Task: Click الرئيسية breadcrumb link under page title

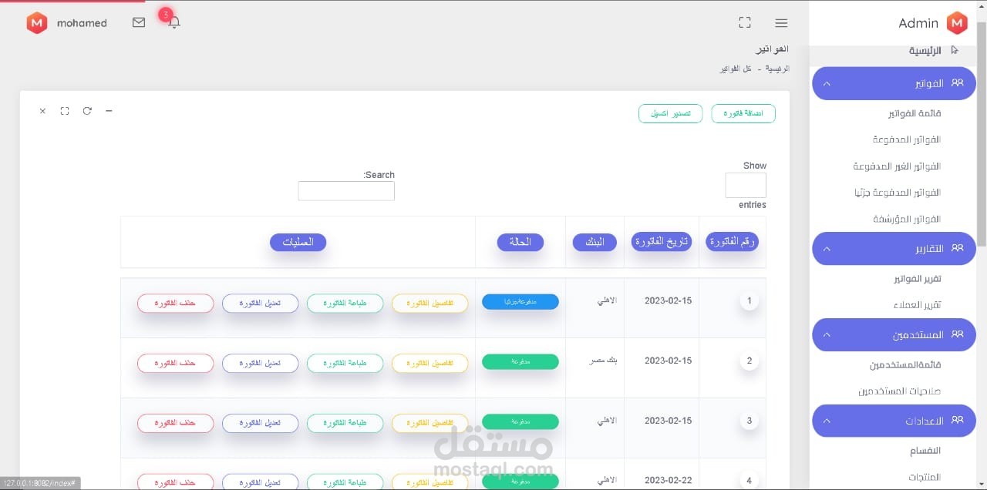Action: [x=776, y=69]
